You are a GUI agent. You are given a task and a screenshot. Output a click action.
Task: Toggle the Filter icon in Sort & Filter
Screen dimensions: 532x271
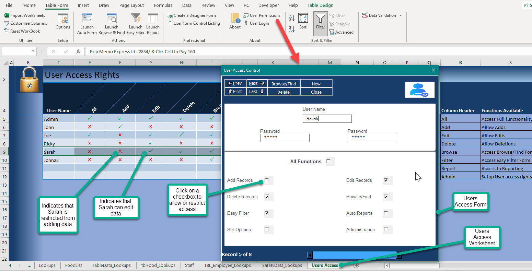coord(320,23)
